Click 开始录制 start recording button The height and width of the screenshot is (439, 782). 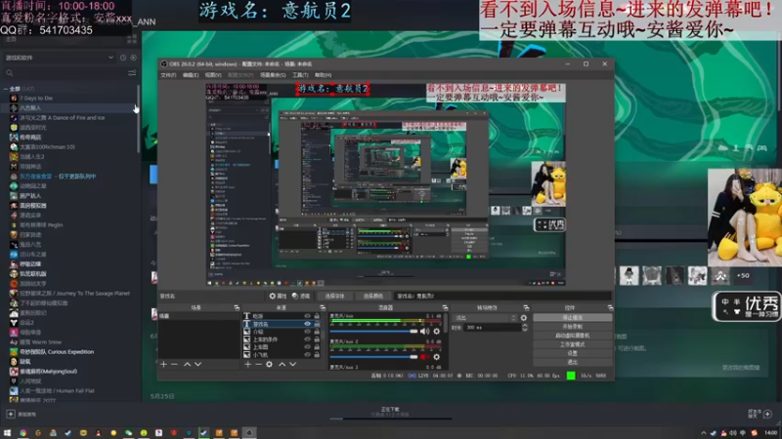pos(573,327)
